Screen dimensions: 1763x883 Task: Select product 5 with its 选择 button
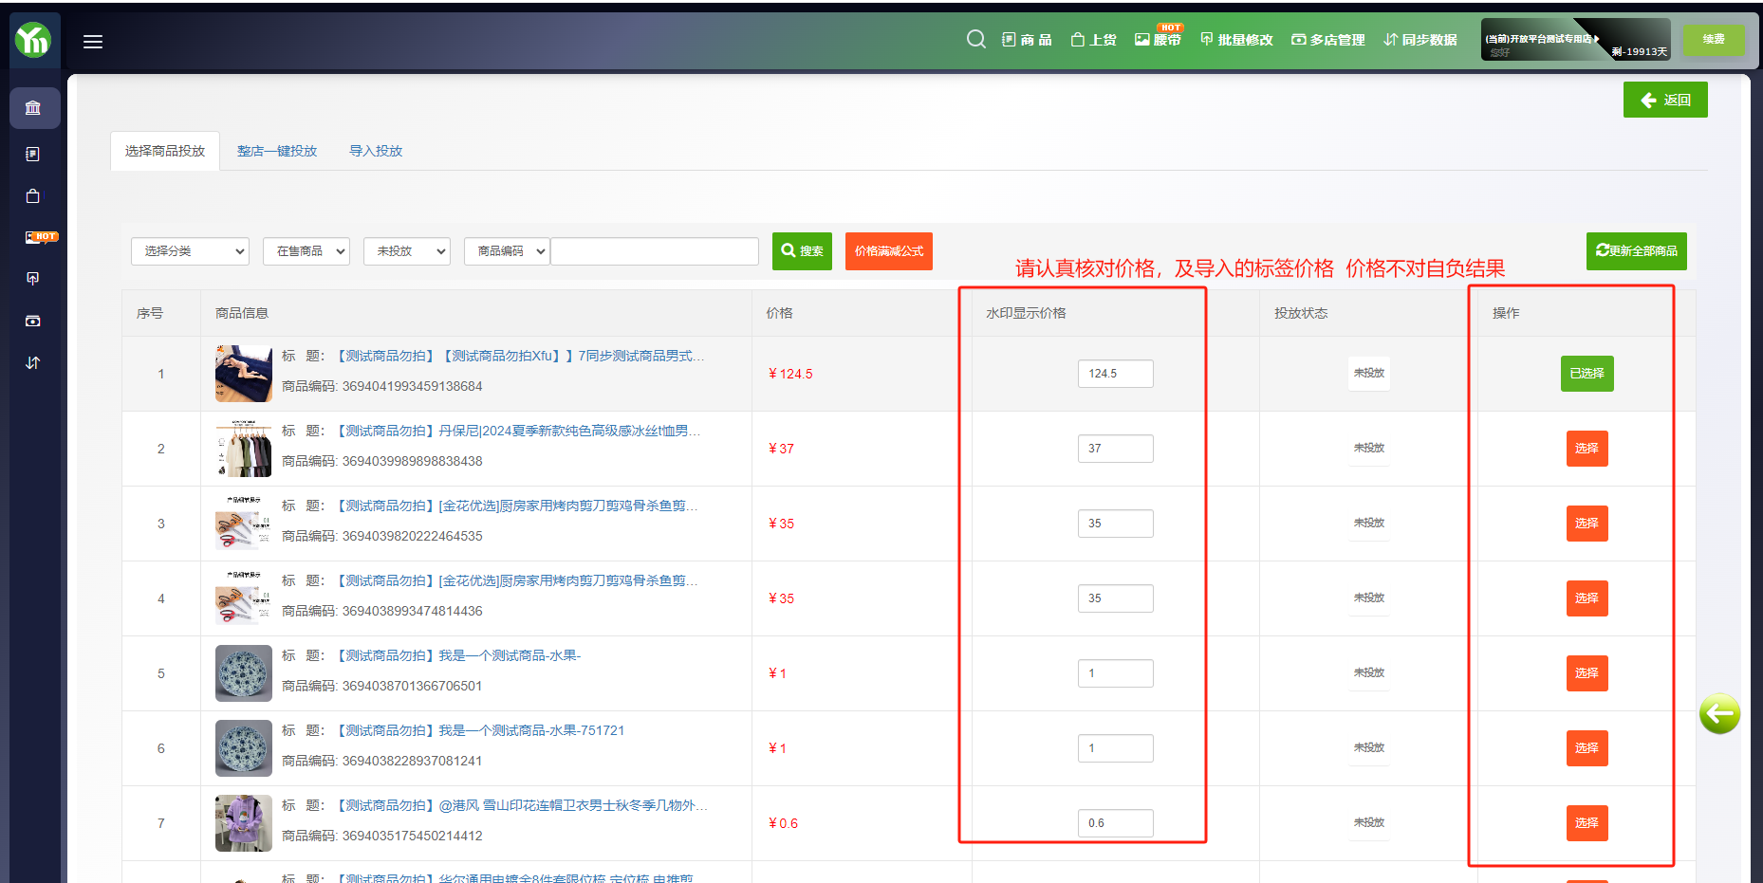1587,673
